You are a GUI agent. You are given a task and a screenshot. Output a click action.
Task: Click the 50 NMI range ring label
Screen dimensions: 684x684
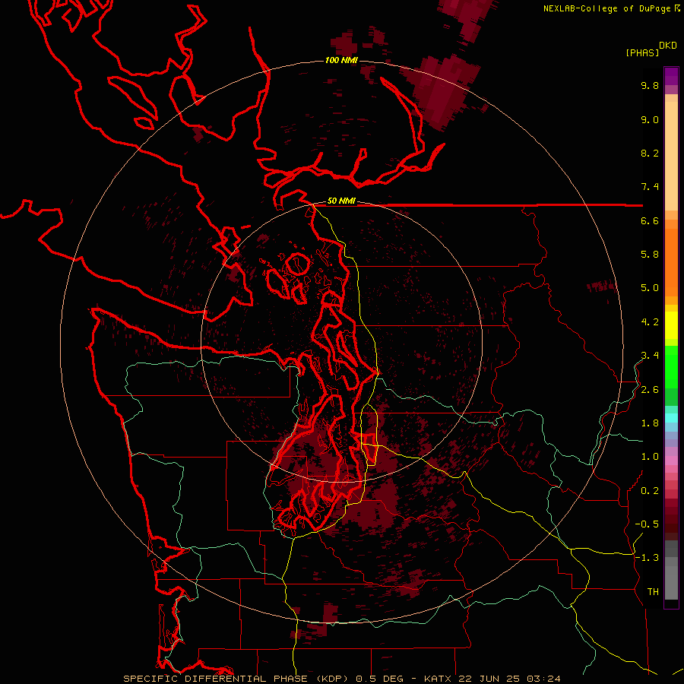[341, 201]
